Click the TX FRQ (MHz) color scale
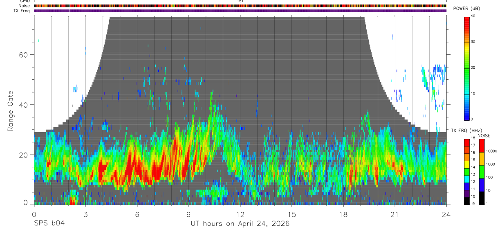The height and width of the screenshot is (232, 502). 466,171
